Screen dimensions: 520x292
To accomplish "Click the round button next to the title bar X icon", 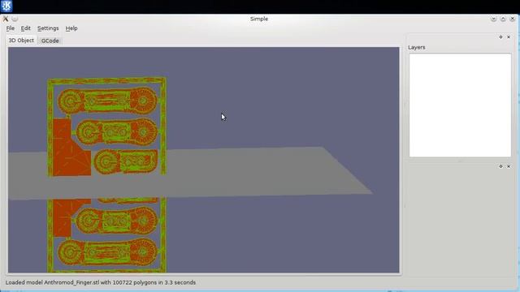I will pos(15,19).
